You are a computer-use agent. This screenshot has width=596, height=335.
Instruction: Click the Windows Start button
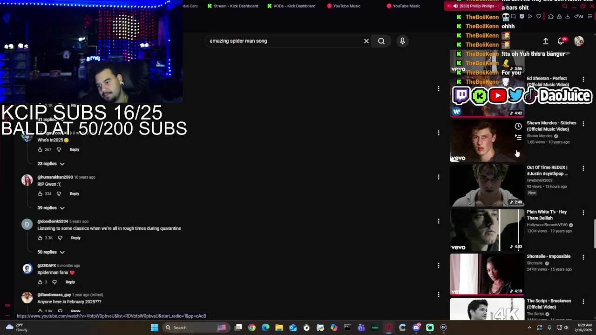click(x=155, y=328)
